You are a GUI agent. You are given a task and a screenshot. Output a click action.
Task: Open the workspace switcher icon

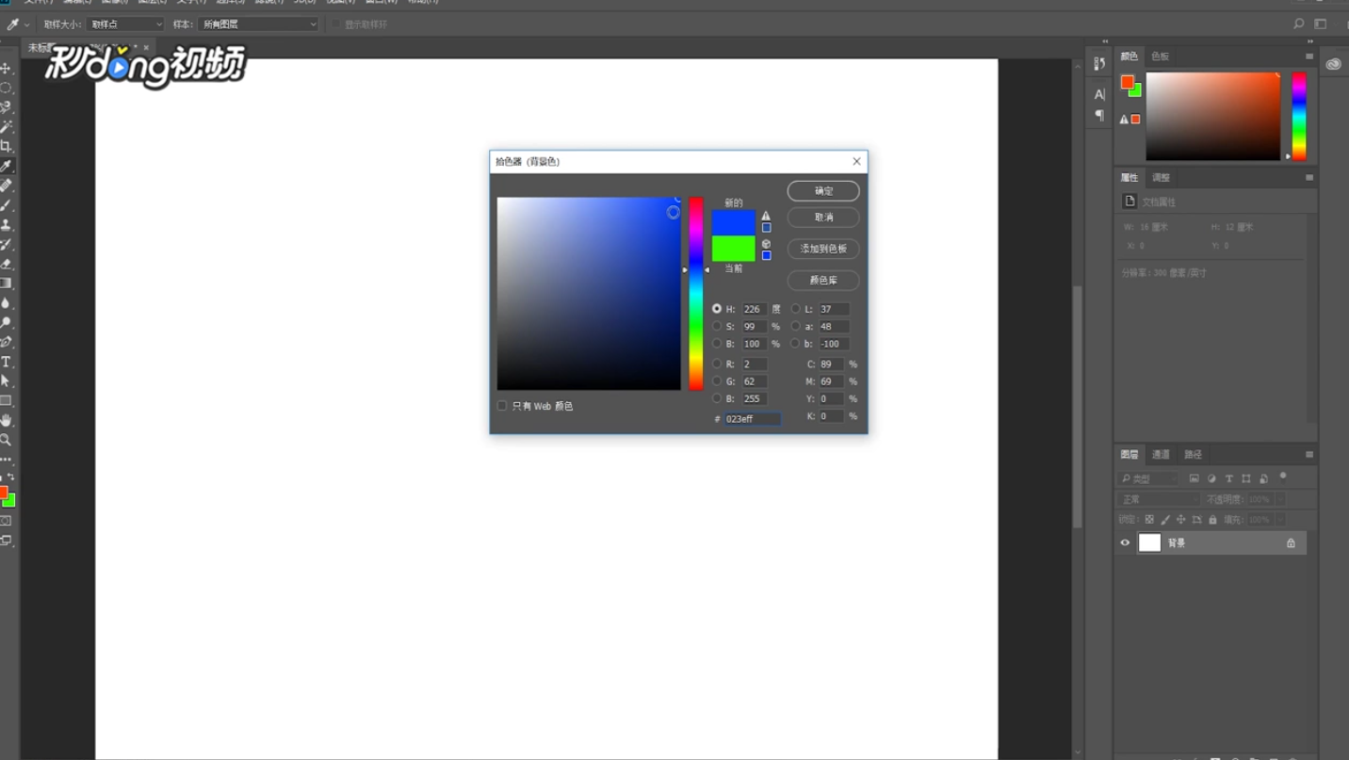tap(1321, 24)
